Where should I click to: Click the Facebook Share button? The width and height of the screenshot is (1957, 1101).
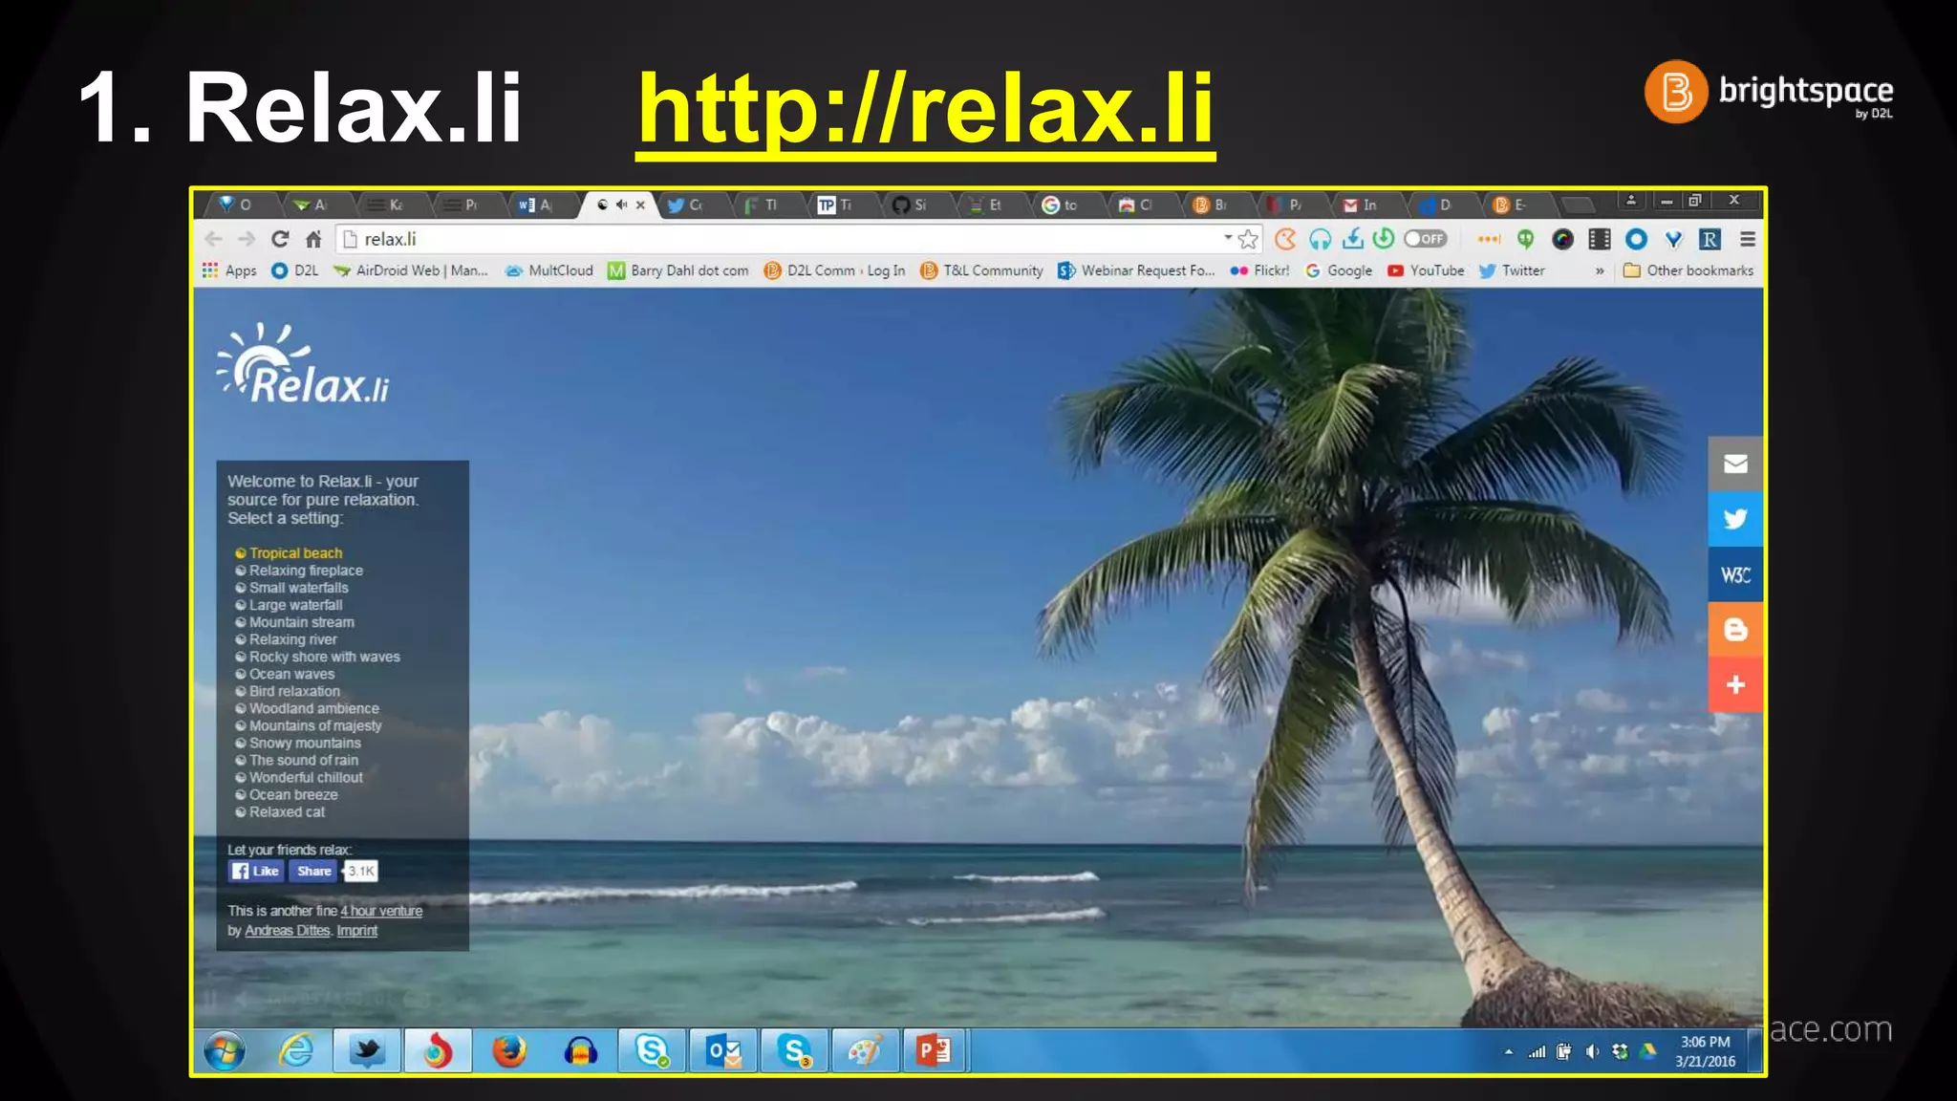pos(313,871)
